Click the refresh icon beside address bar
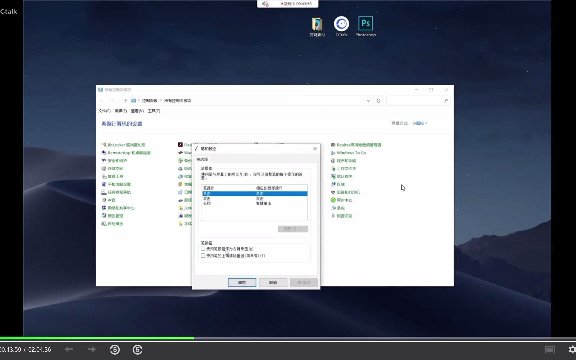 378,101
